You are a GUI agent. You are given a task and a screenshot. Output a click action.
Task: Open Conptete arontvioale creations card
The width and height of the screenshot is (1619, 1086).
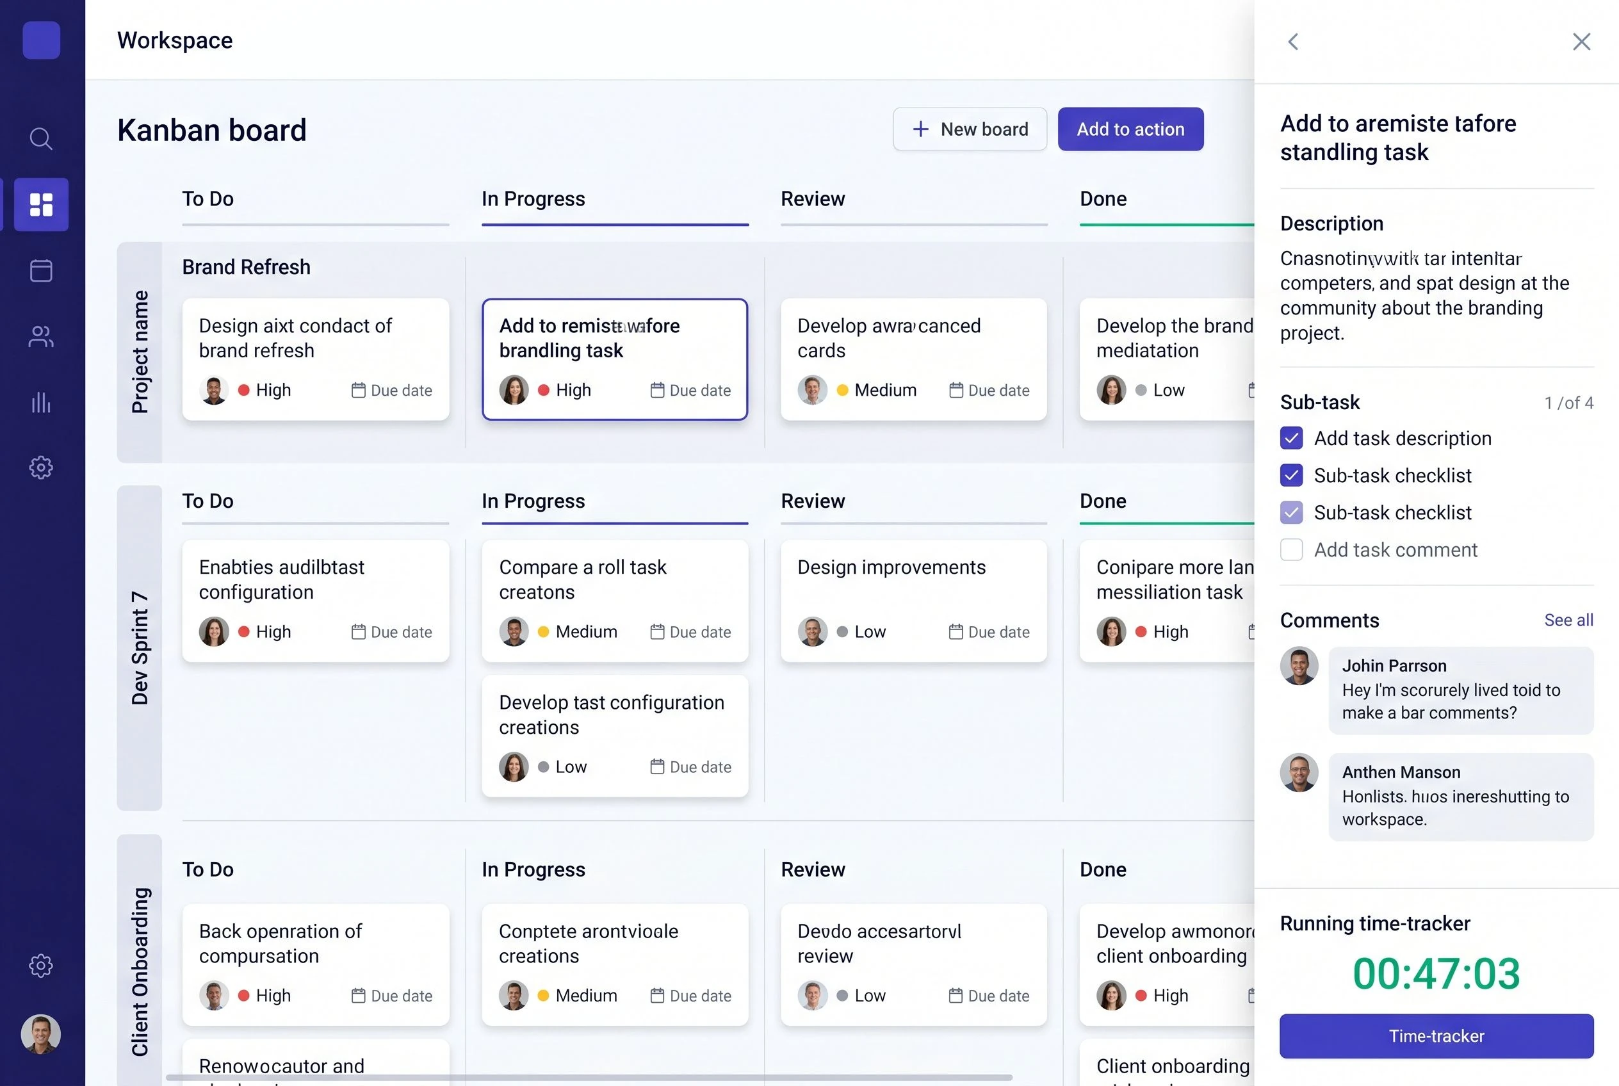tap(614, 964)
